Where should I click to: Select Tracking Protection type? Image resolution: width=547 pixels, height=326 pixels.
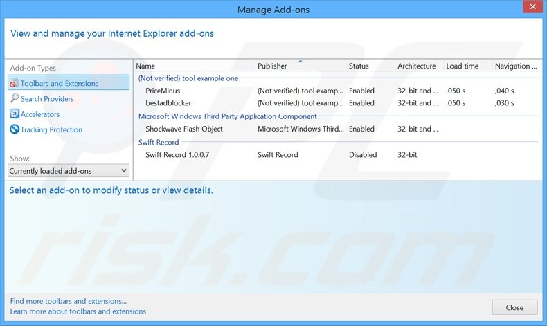51,129
